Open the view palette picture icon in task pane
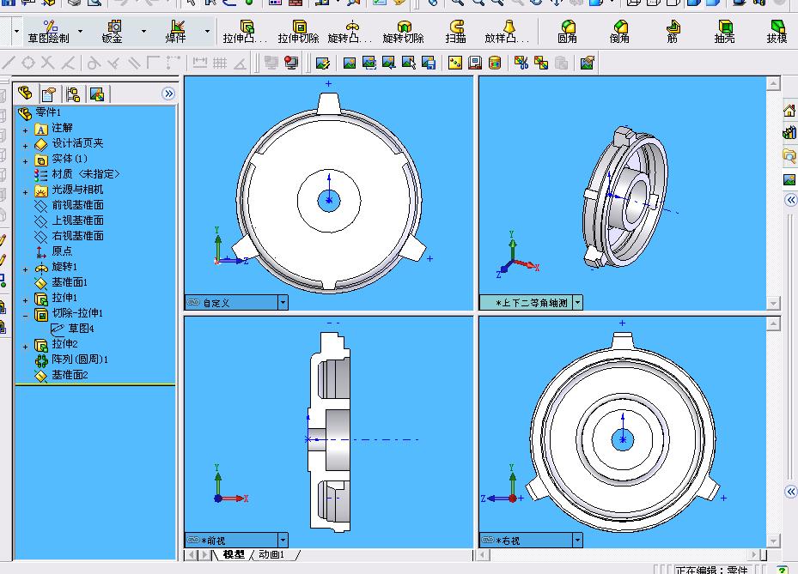 point(789,179)
